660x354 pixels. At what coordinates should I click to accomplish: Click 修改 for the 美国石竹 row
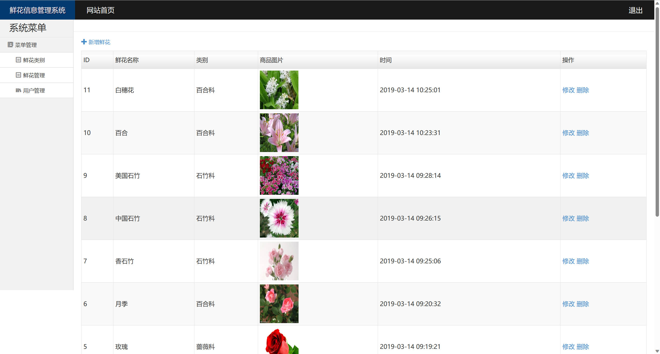(x=568, y=175)
